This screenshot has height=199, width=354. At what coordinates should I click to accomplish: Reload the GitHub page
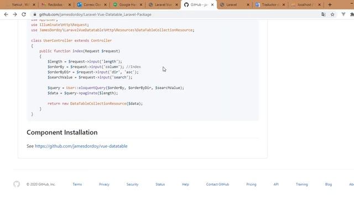point(24,14)
